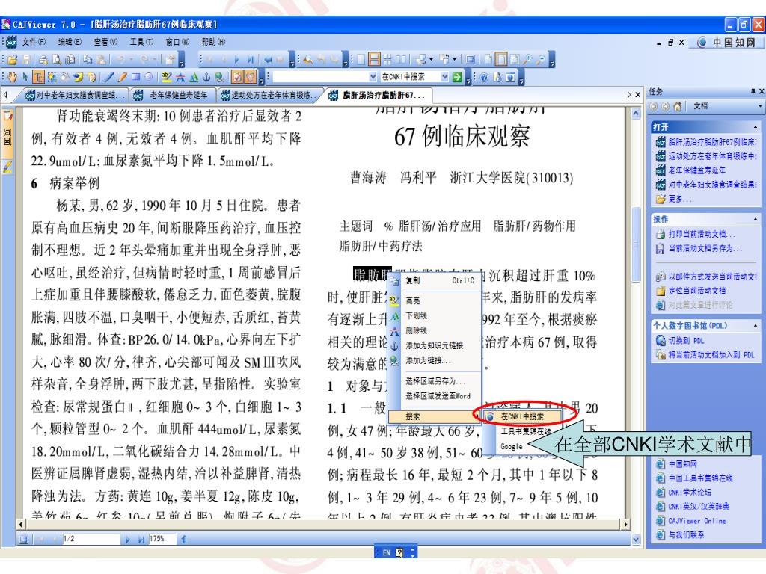Image resolution: width=766 pixels, height=574 pixels.
Task: Choose 下划线 in the context menu
Action: coord(435,316)
